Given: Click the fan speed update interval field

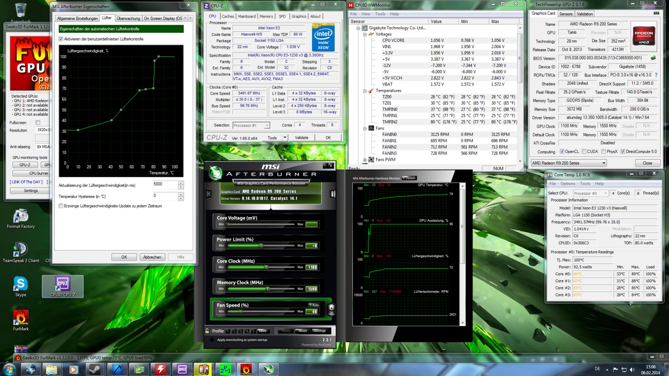Looking at the screenshot, I should (165, 185).
